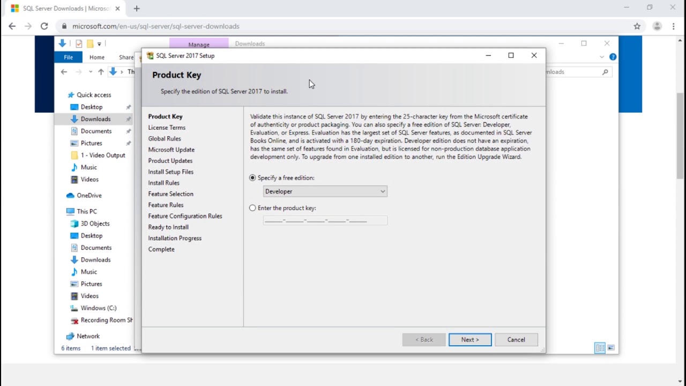The height and width of the screenshot is (386, 686).
Task: Click 'Product Updates' in the setup steps
Action: click(x=170, y=161)
